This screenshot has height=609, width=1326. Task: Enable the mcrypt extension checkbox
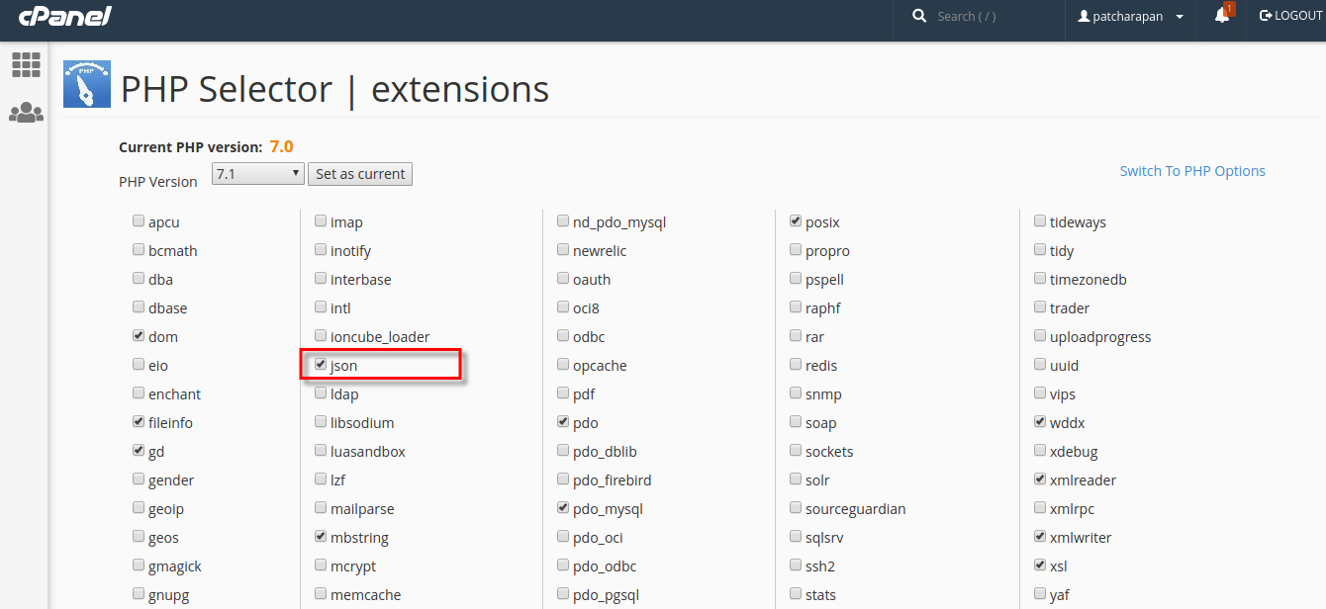tap(321, 565)
